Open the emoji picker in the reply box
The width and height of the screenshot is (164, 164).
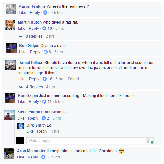click(x=148, y=141)
